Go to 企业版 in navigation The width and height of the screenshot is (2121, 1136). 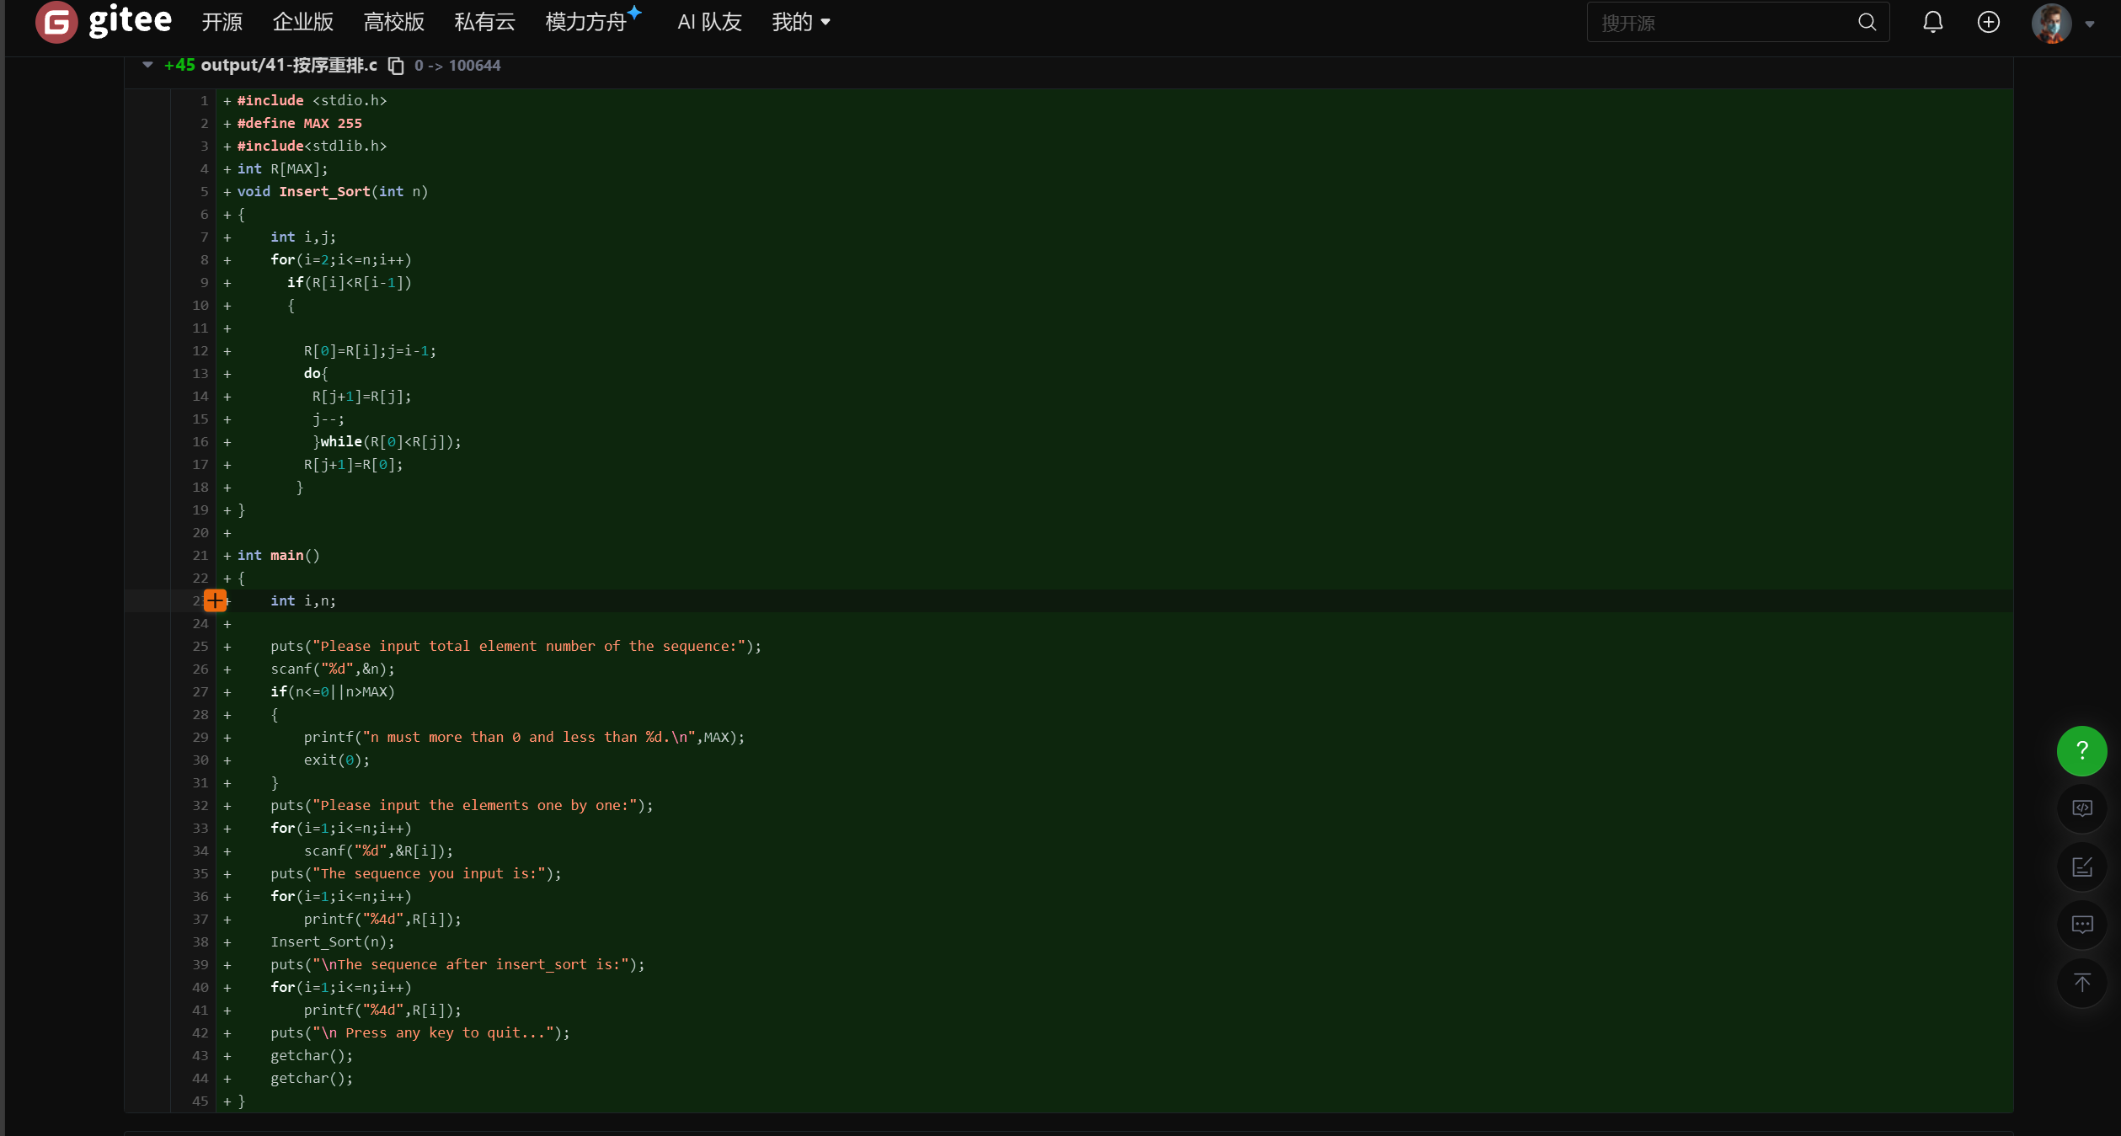coord(302,22)
